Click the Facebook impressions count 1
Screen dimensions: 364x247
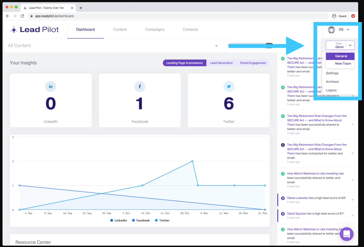point(139,104)
